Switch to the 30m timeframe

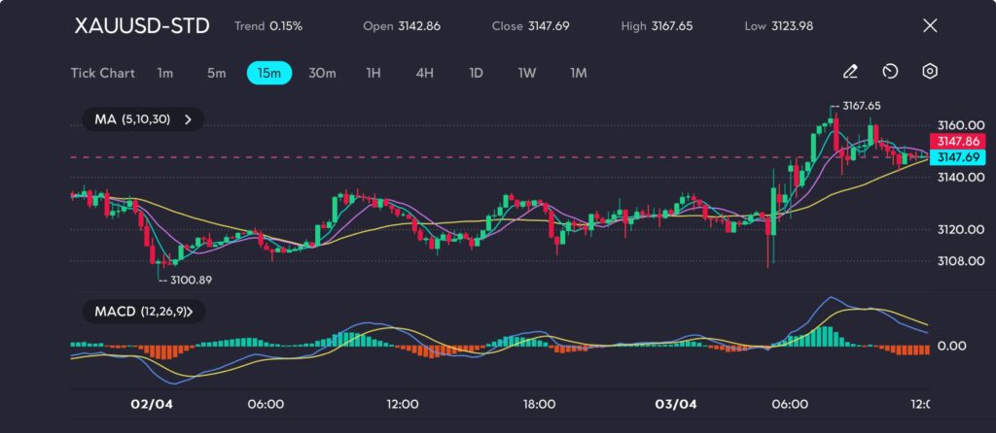pyautogui.click(x=322, y=73)
